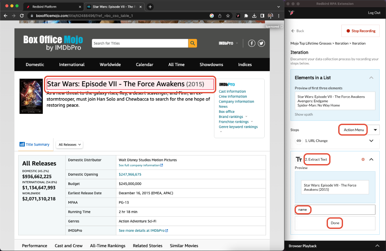Open See more details at IMDbPro link
386x251 pixels.
[143, 230]
